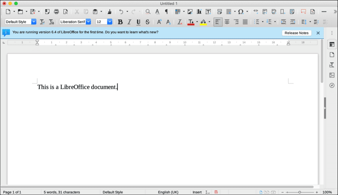This screenshot has height=195, width=338.
Task: Insert a comment
Action: tap(304, 11)
